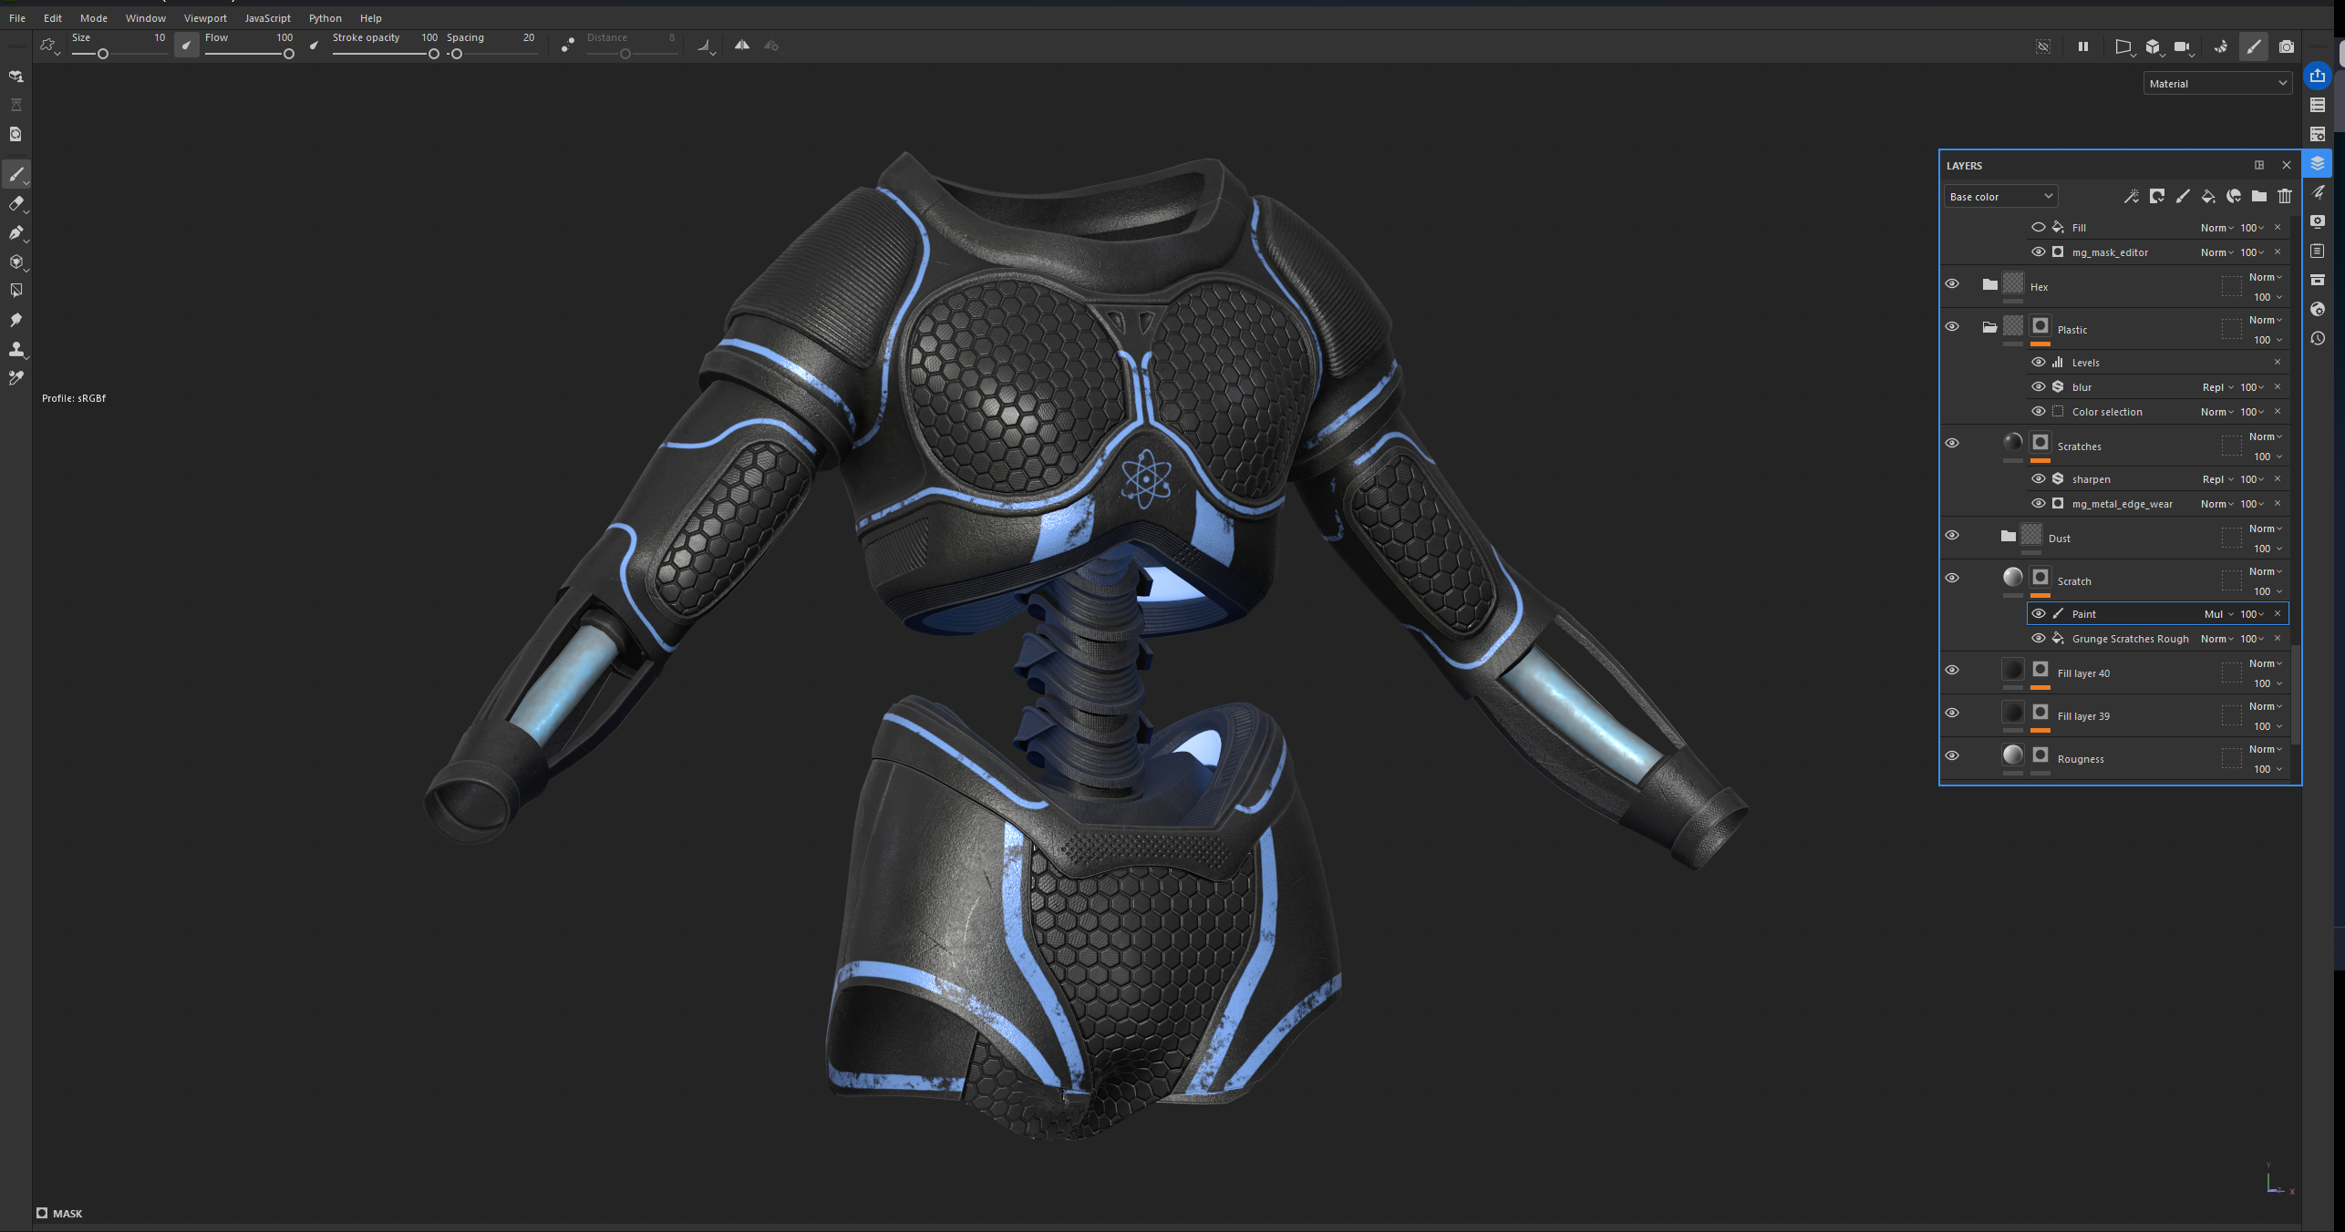Hide the Hex folder layer
This screenshot has width=2345, height=1232.
click(1952, 284)
